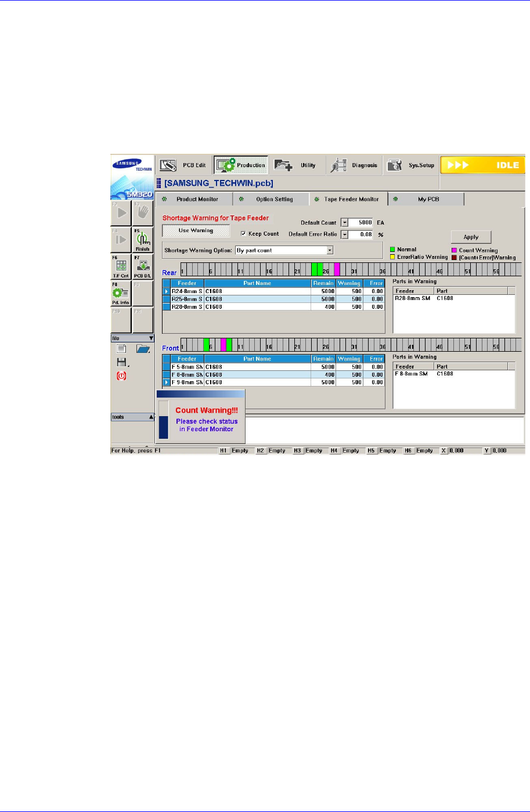Open the Shortage Warning Option dropdown
This screenshot has width=530, height=812.
(x=330, y=250)
